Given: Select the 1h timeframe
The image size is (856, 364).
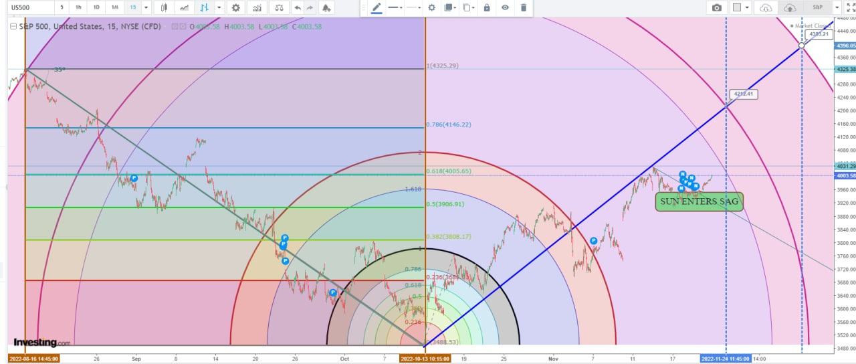Looking at the screenshot, I should pyautogui.click(x=79, y=7).
